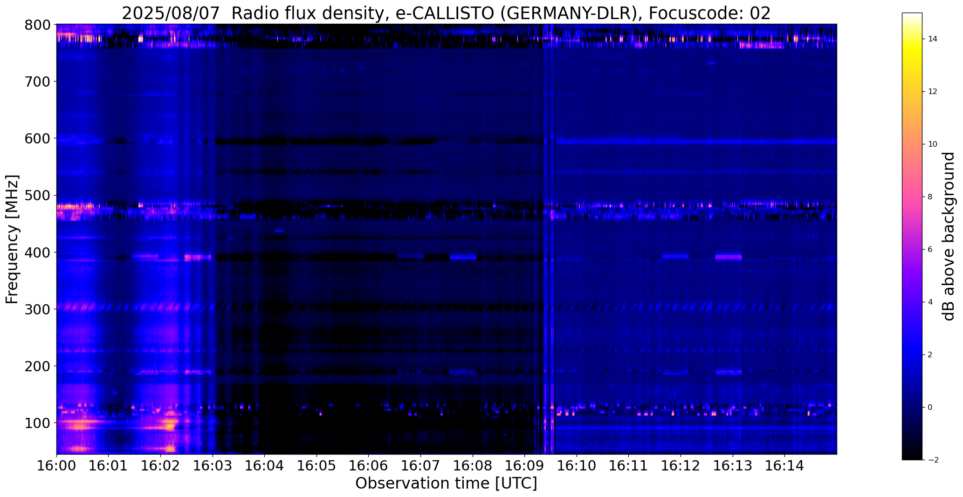
Task: Click the 16:00 time tick label
Action: click(56, 466)
